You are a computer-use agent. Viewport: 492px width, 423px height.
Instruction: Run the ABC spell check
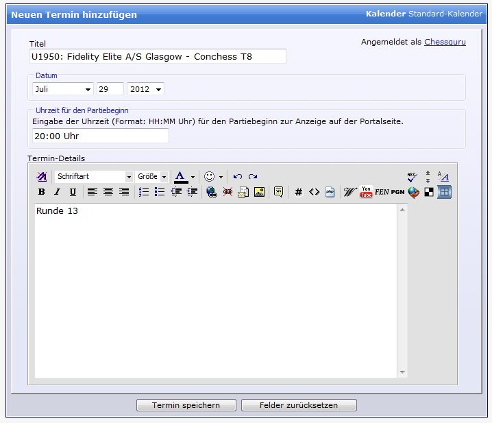[x=412, y=177]
